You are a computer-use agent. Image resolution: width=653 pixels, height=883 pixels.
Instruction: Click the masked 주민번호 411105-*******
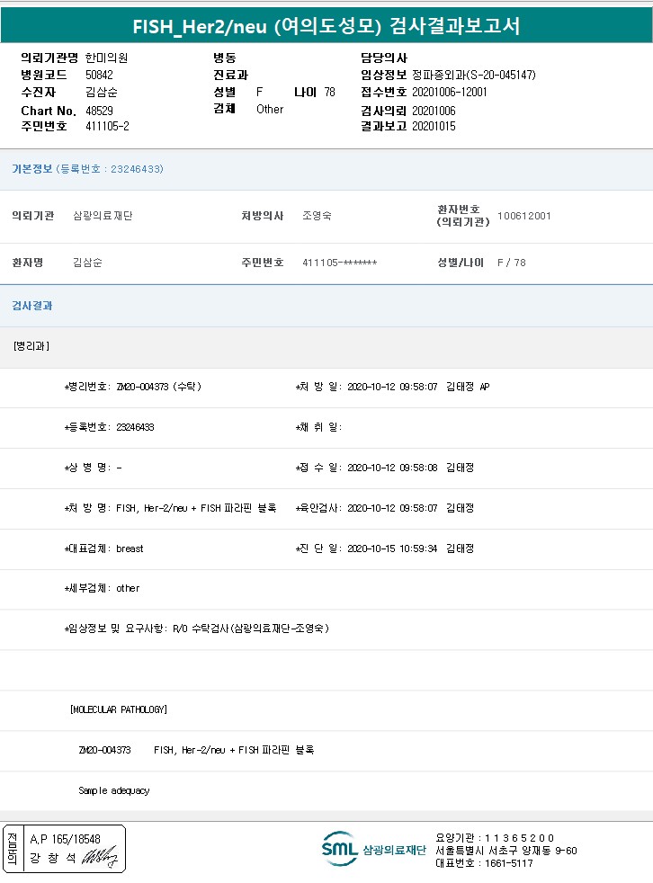[x=339, y=263]
